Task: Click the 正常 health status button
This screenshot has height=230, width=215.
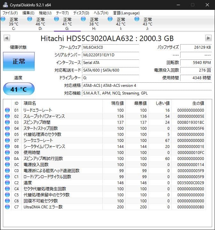Action: 19,61
